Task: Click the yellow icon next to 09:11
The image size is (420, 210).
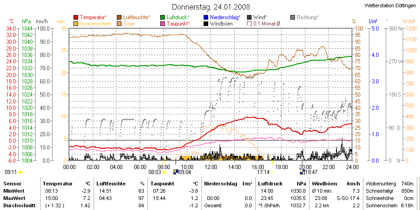Action: pyautogui.click(x=20, y=173)
